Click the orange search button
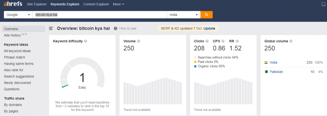Screen dimensions: 327x116 (x=207, y=15)
